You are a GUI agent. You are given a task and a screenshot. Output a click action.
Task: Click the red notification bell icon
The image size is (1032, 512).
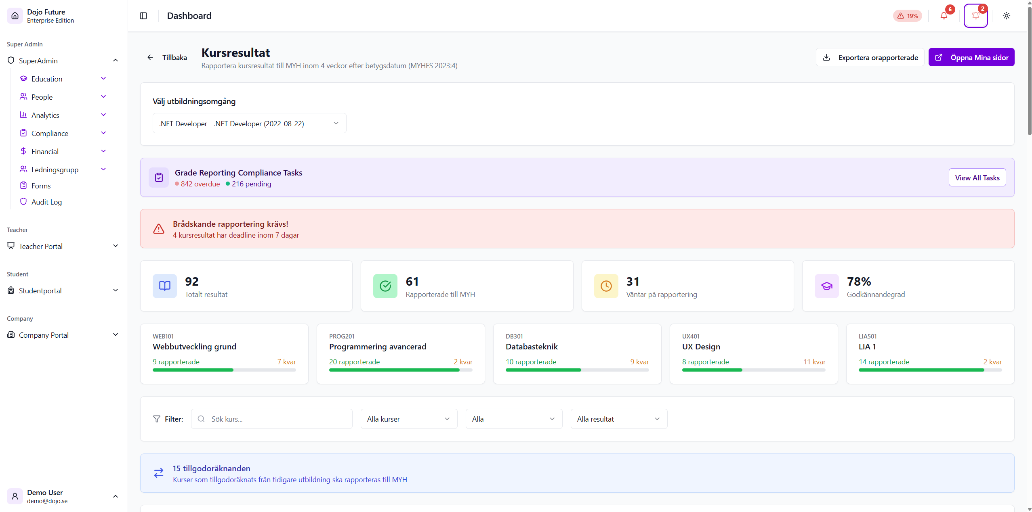coord(975,16)
